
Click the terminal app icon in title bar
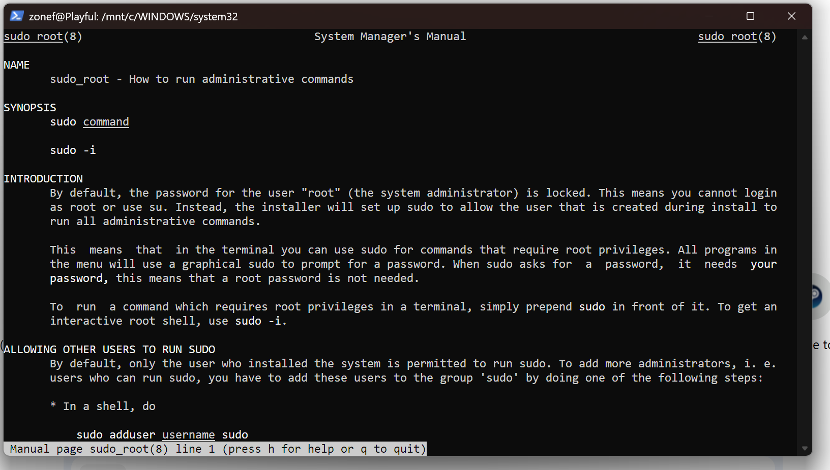click(17, 16)
